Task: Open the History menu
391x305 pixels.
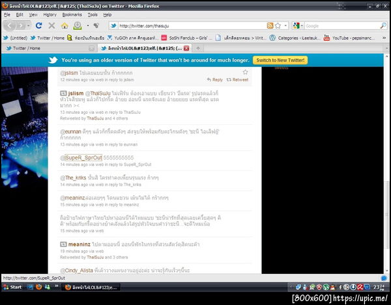Action: click(50, 15)
